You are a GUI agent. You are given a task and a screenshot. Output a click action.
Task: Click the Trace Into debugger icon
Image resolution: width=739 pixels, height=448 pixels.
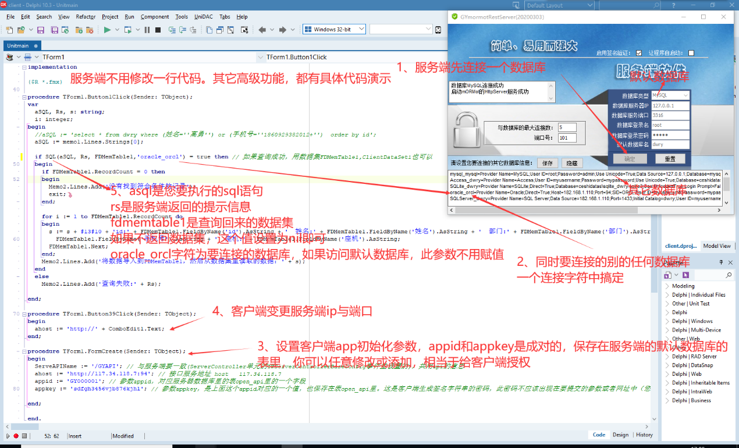(172, 30)
